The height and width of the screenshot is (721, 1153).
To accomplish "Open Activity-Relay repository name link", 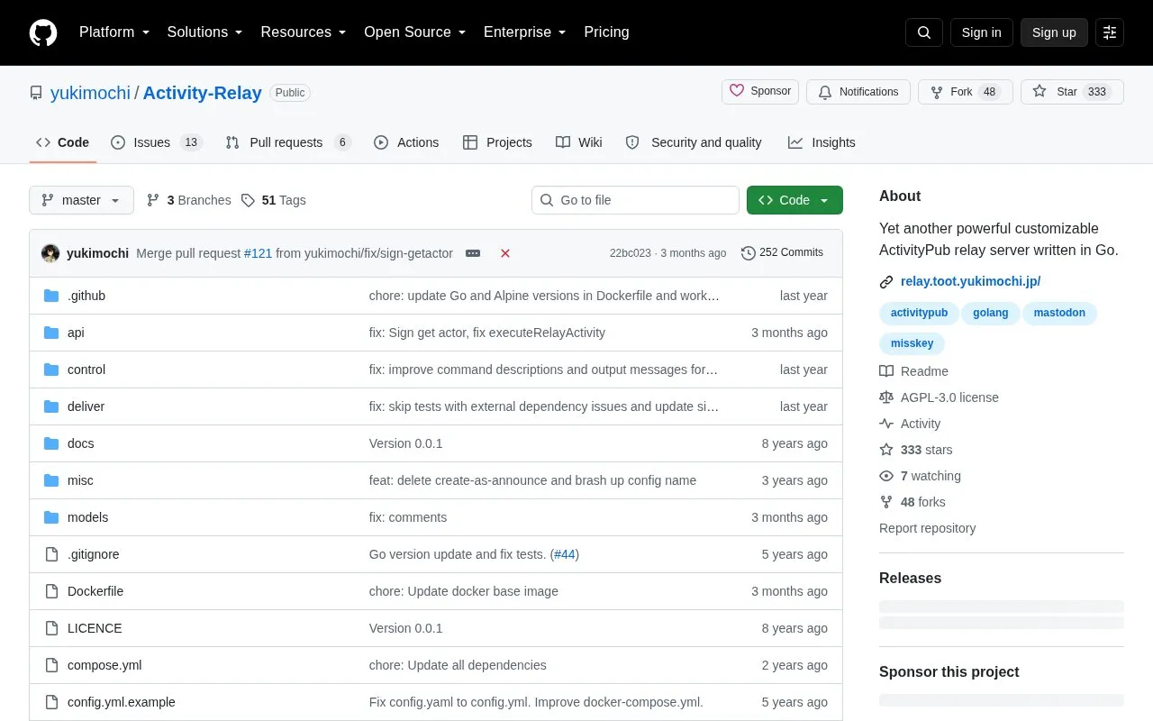I will click(202, 93).
